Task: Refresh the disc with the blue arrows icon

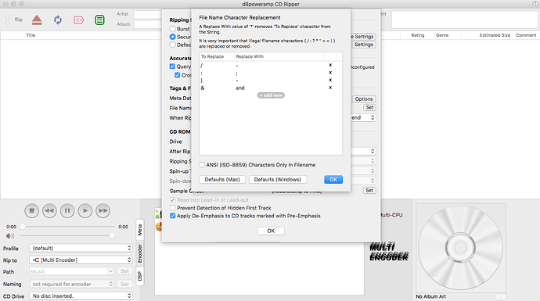Action: pos(57,20)
